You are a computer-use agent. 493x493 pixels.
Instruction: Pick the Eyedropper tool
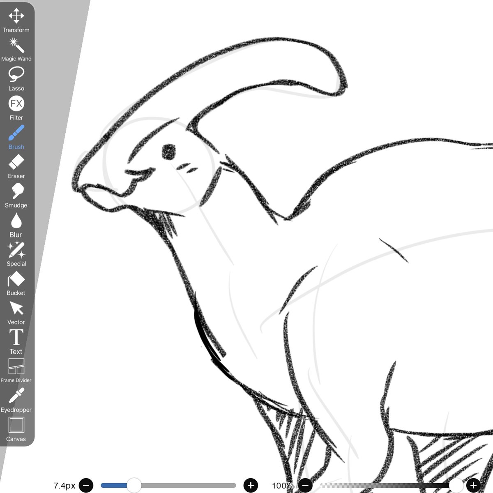tap(16, 400)
